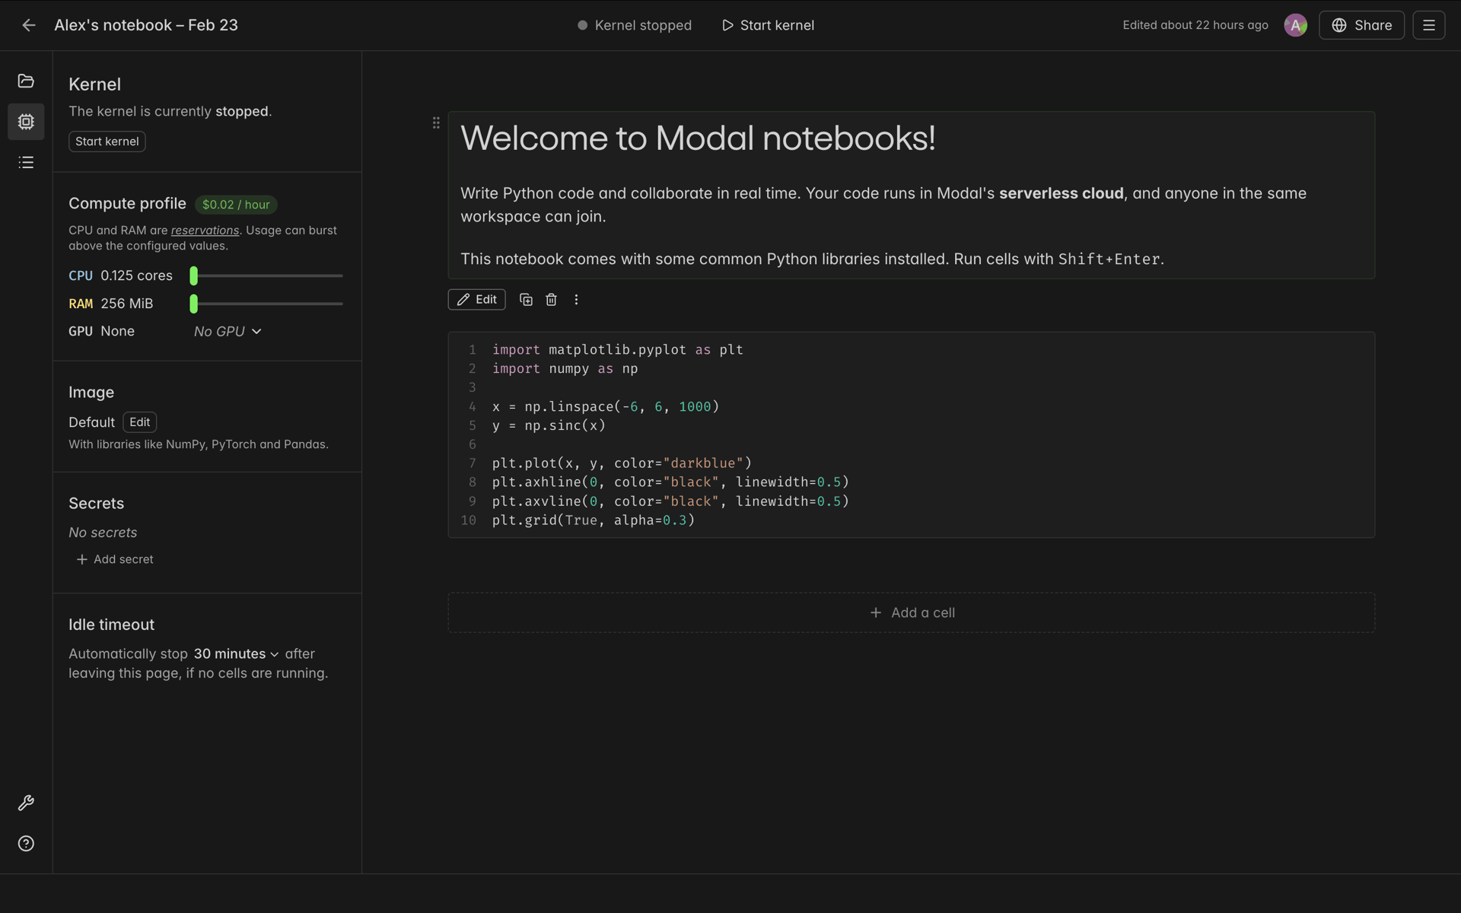This screenshot has height=913, width=1461.
Task: Click the Compute profile heading
Action: click(x=127, y=204)
